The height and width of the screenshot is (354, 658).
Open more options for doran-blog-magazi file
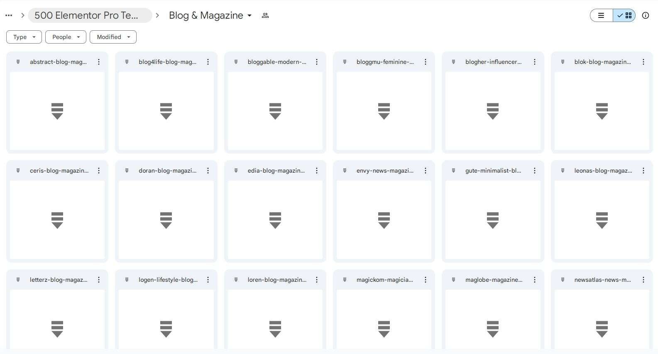(x=208, y=171)
